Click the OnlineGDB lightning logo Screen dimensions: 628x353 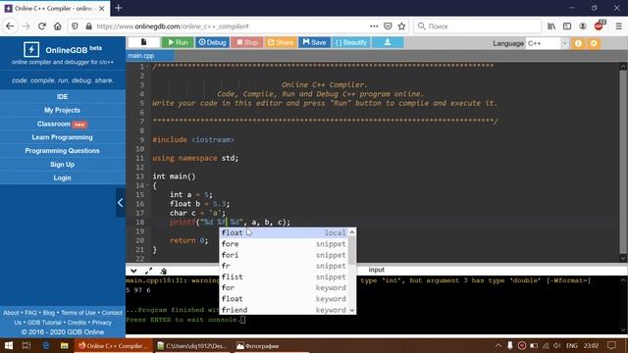[31, 50]
